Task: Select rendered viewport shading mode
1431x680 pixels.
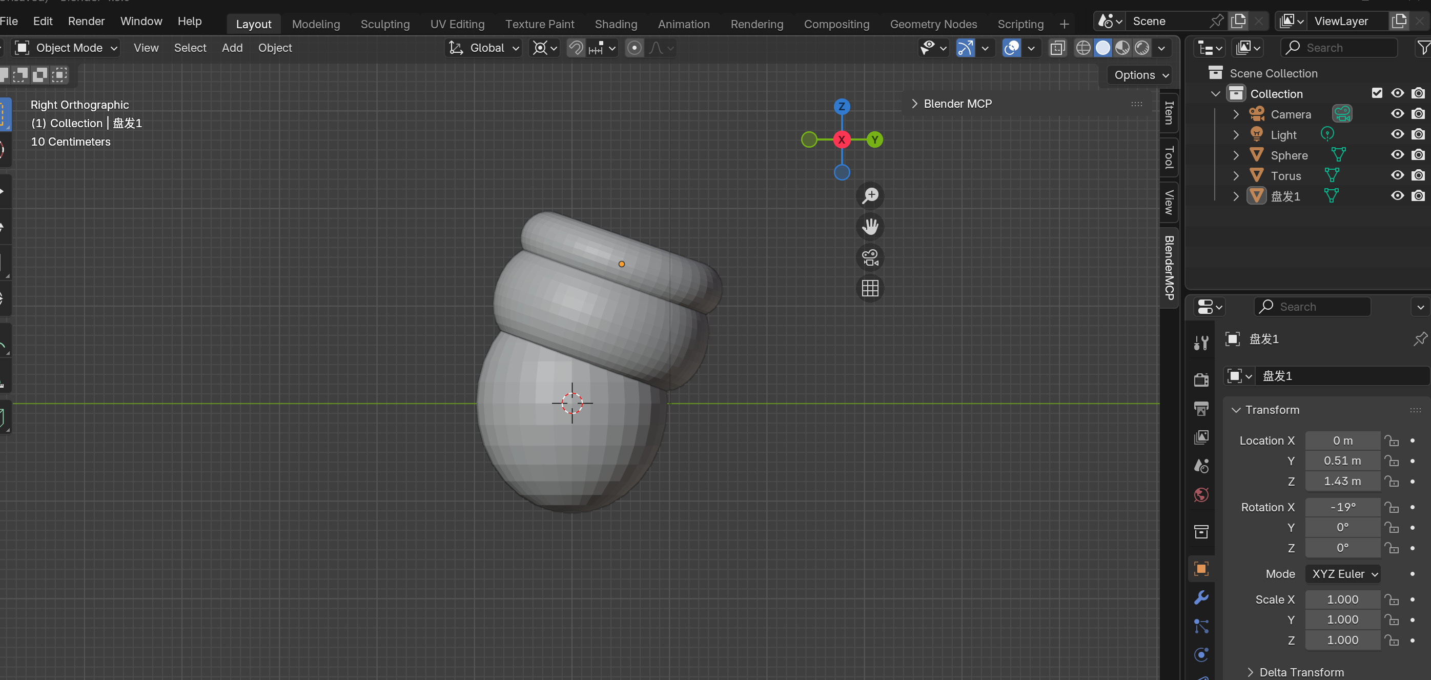Action: click(1141, 48)
